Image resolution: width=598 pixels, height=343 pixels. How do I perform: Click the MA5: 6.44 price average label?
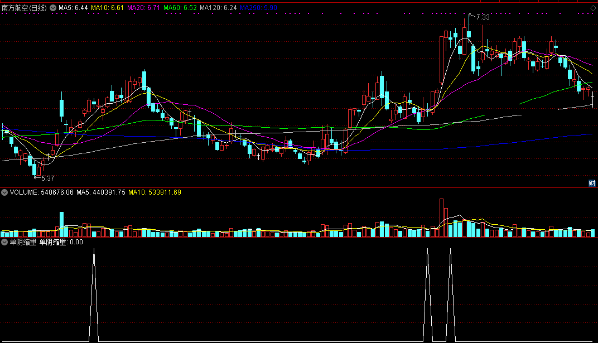(73, 8)
